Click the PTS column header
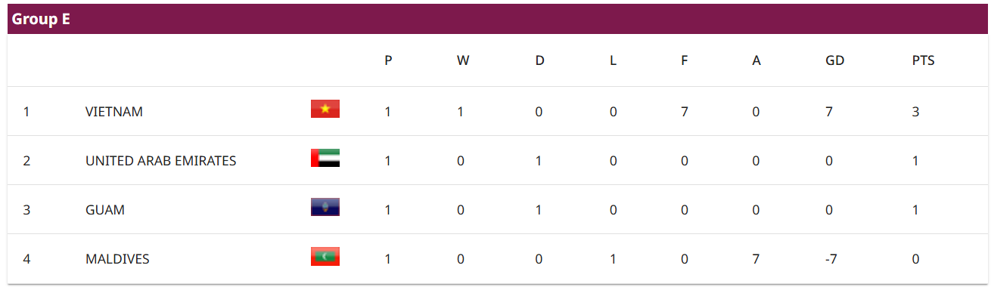This screenshot has height=287, width=991. pos(924,61)
